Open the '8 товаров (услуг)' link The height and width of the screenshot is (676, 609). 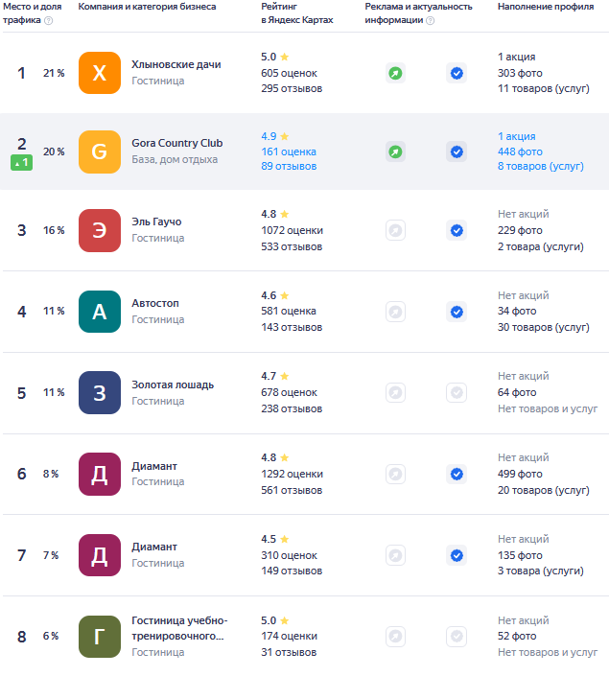click(x=540, y=167)
